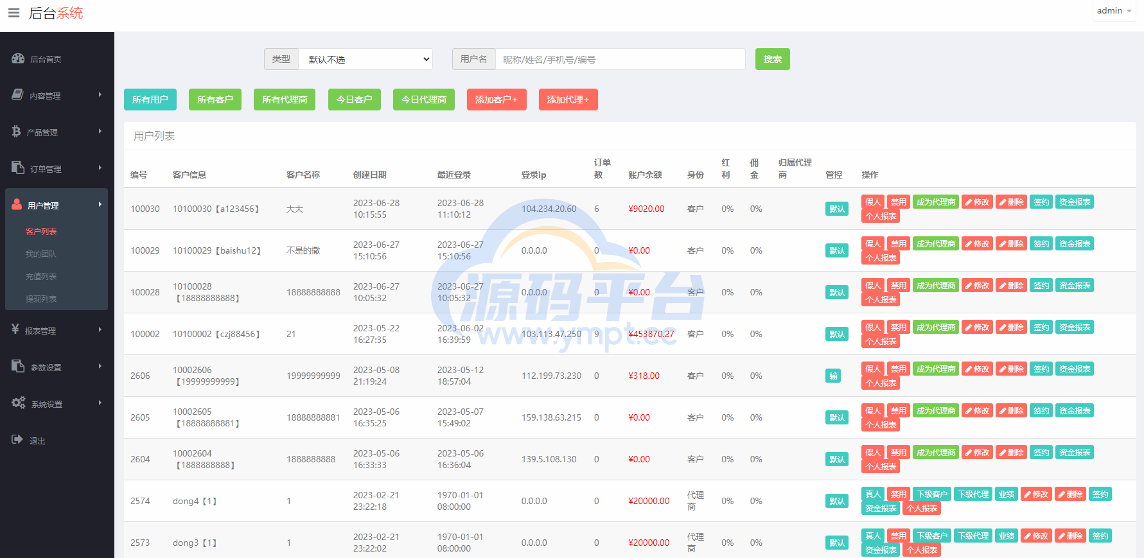This screenshot has width=1144, height=558.
Task: Select 充值列表 in sidebar submenu
Action: [x=41, y=276]
